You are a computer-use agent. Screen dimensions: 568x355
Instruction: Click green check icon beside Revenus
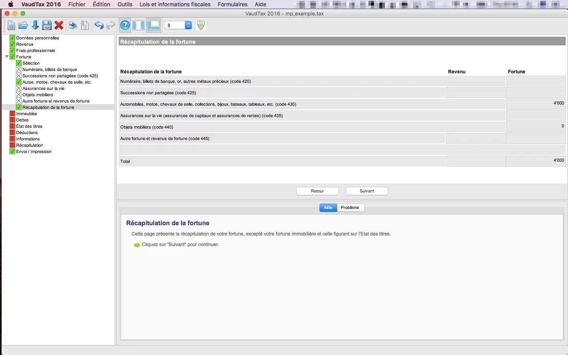coord(12,44)
